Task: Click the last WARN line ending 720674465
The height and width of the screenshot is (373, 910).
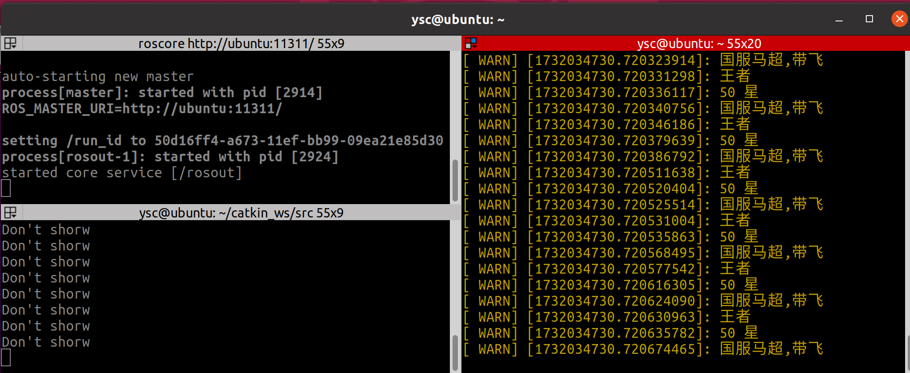Action: pyautogui.click(x=643, y=349)
